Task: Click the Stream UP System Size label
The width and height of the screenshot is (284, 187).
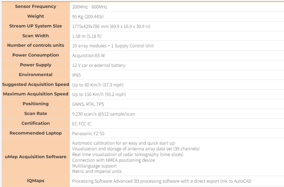Action: [x=36, y=26]
